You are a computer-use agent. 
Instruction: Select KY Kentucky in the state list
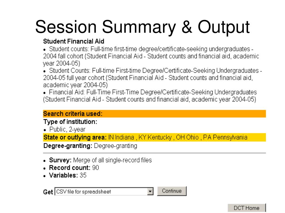[x=155, y=138]
